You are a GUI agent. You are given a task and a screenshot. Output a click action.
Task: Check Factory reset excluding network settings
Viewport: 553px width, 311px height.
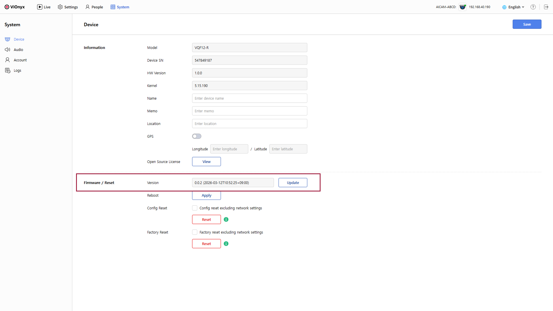point(195,232)
